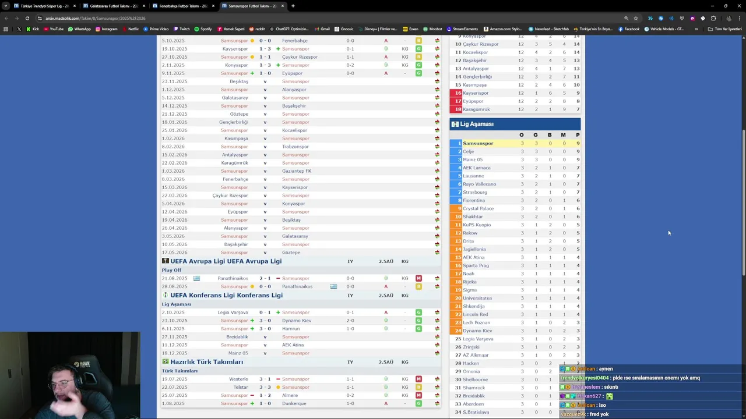Reload the current page
Screen dimensions: 746x419
(27, 18)
